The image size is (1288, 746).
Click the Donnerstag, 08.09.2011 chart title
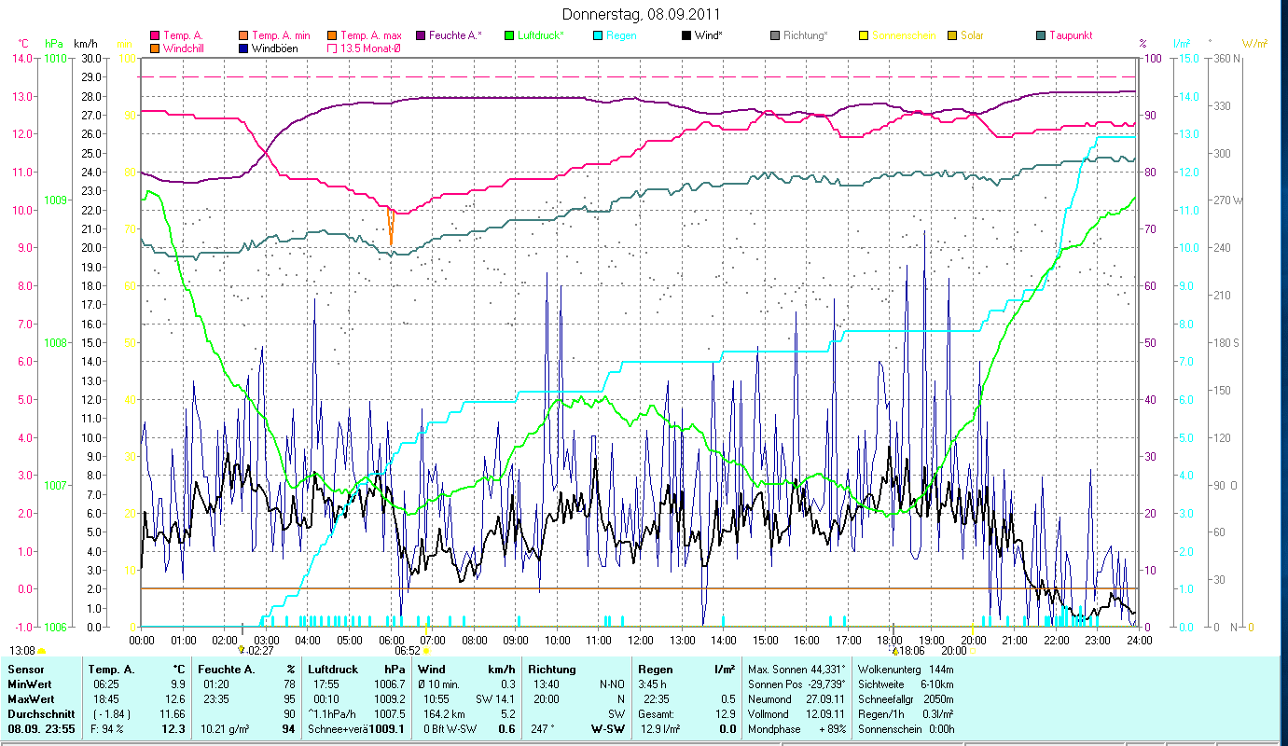tap(642, 15)
